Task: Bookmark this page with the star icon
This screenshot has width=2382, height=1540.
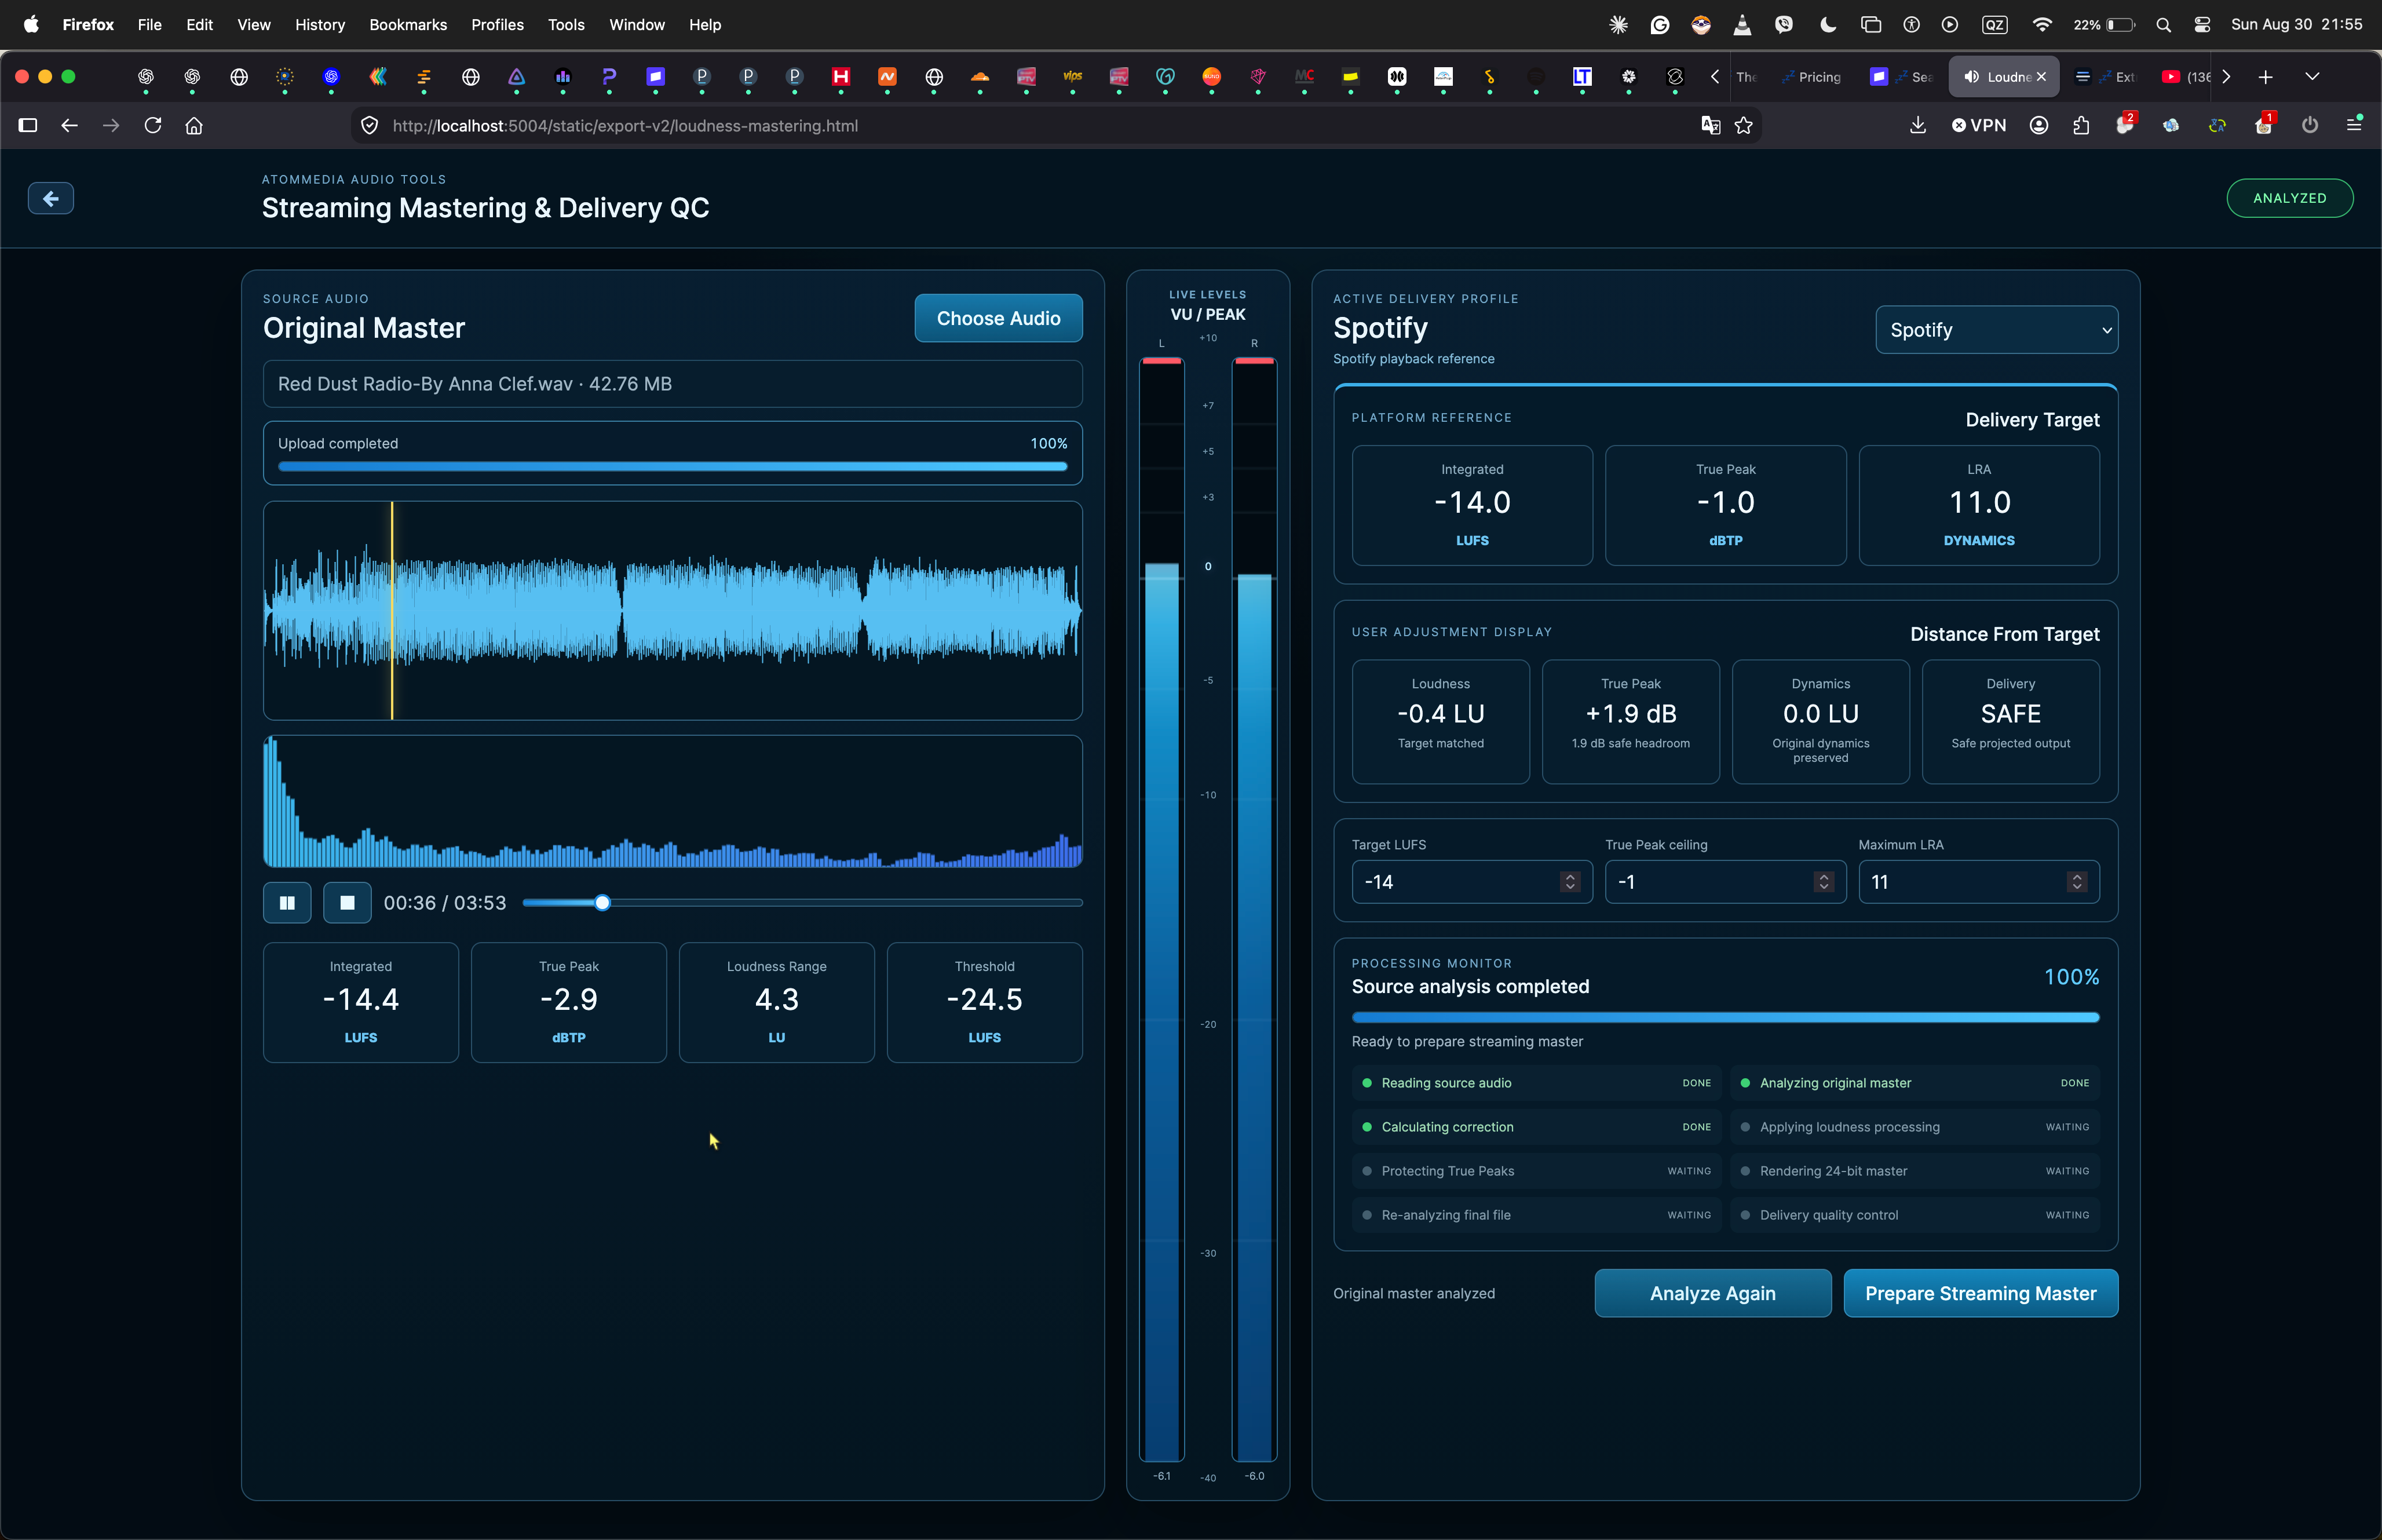Action: point(1743,125)
